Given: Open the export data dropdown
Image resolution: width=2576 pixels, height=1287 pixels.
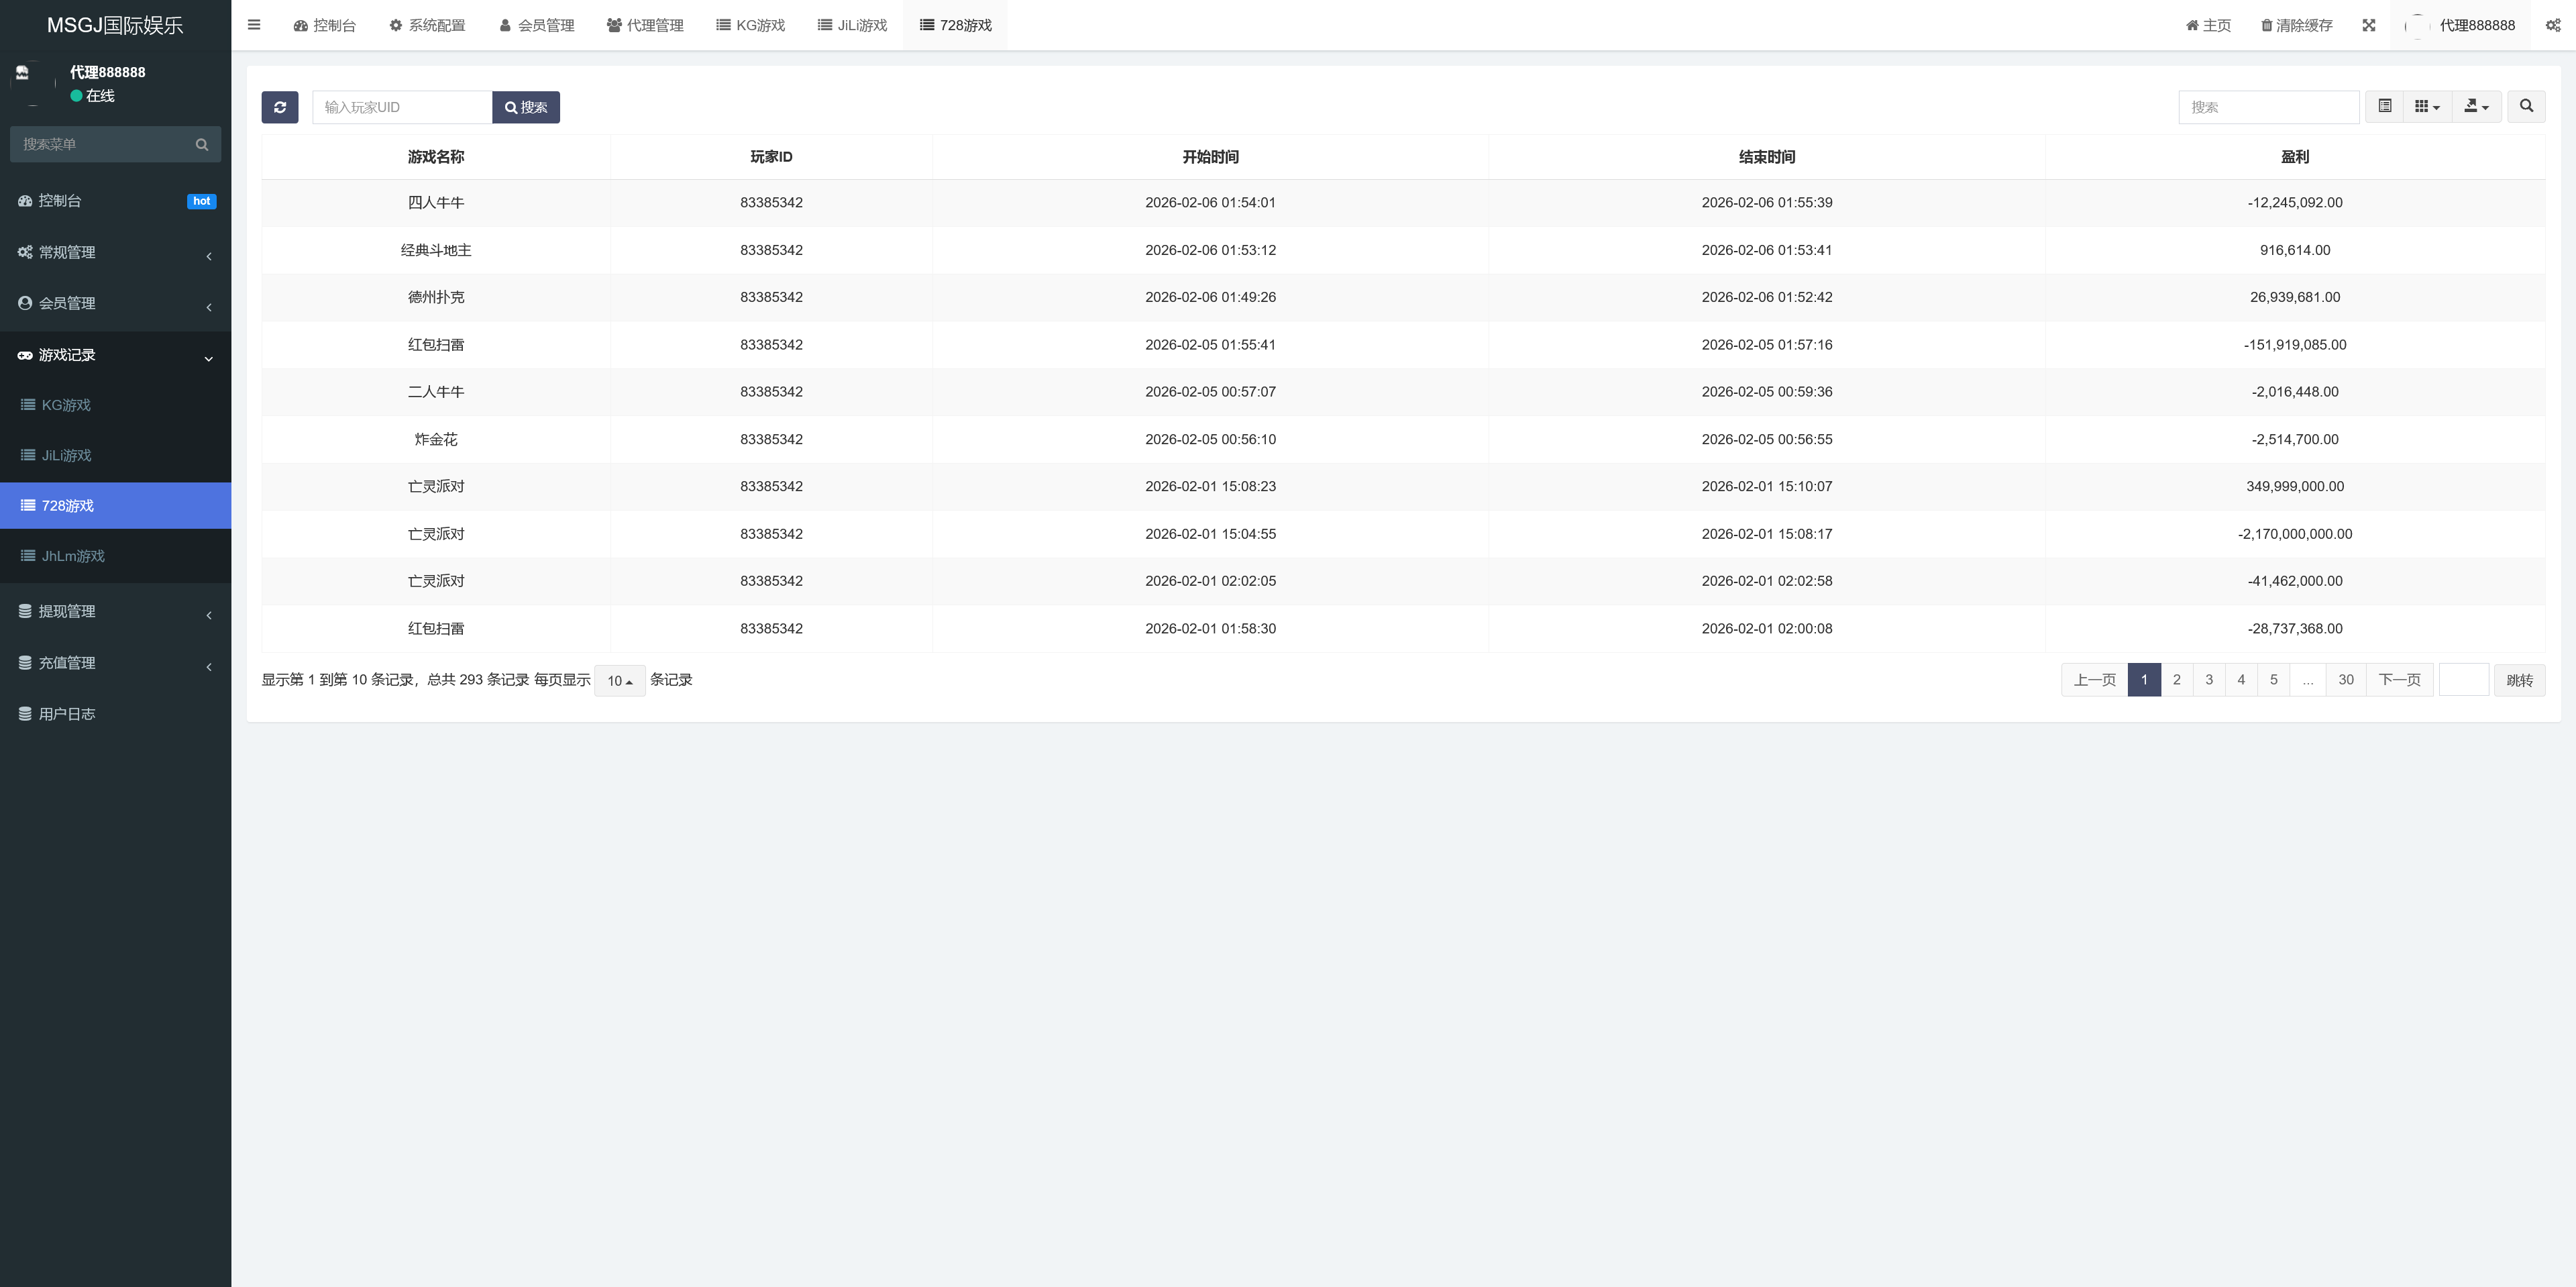Looking at the screenshot, I should (x=2477, y=106).
